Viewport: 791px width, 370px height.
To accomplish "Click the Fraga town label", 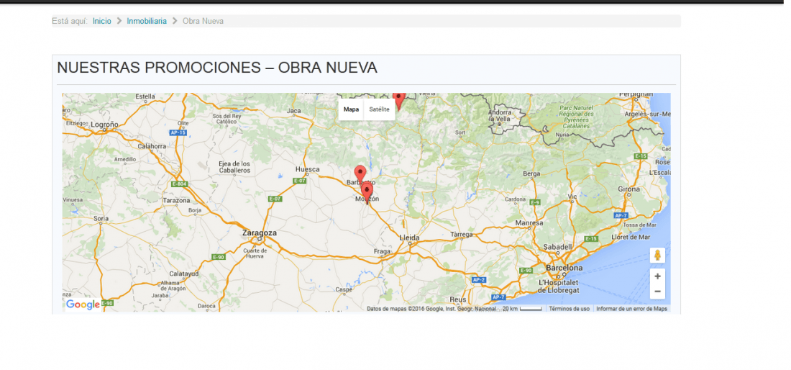I will (x=382, y=251).
